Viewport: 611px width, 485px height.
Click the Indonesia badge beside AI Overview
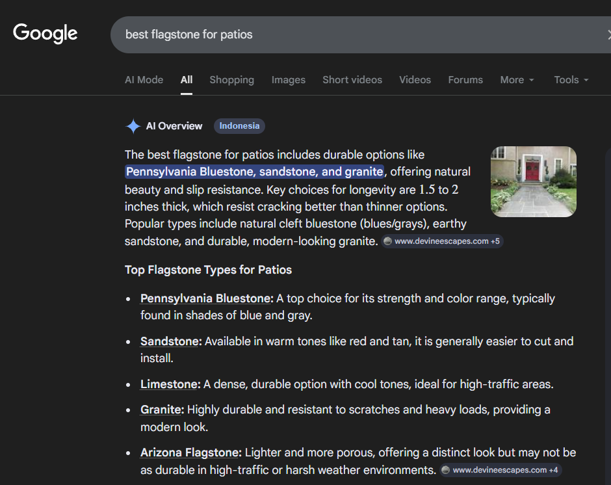point(239,126)
